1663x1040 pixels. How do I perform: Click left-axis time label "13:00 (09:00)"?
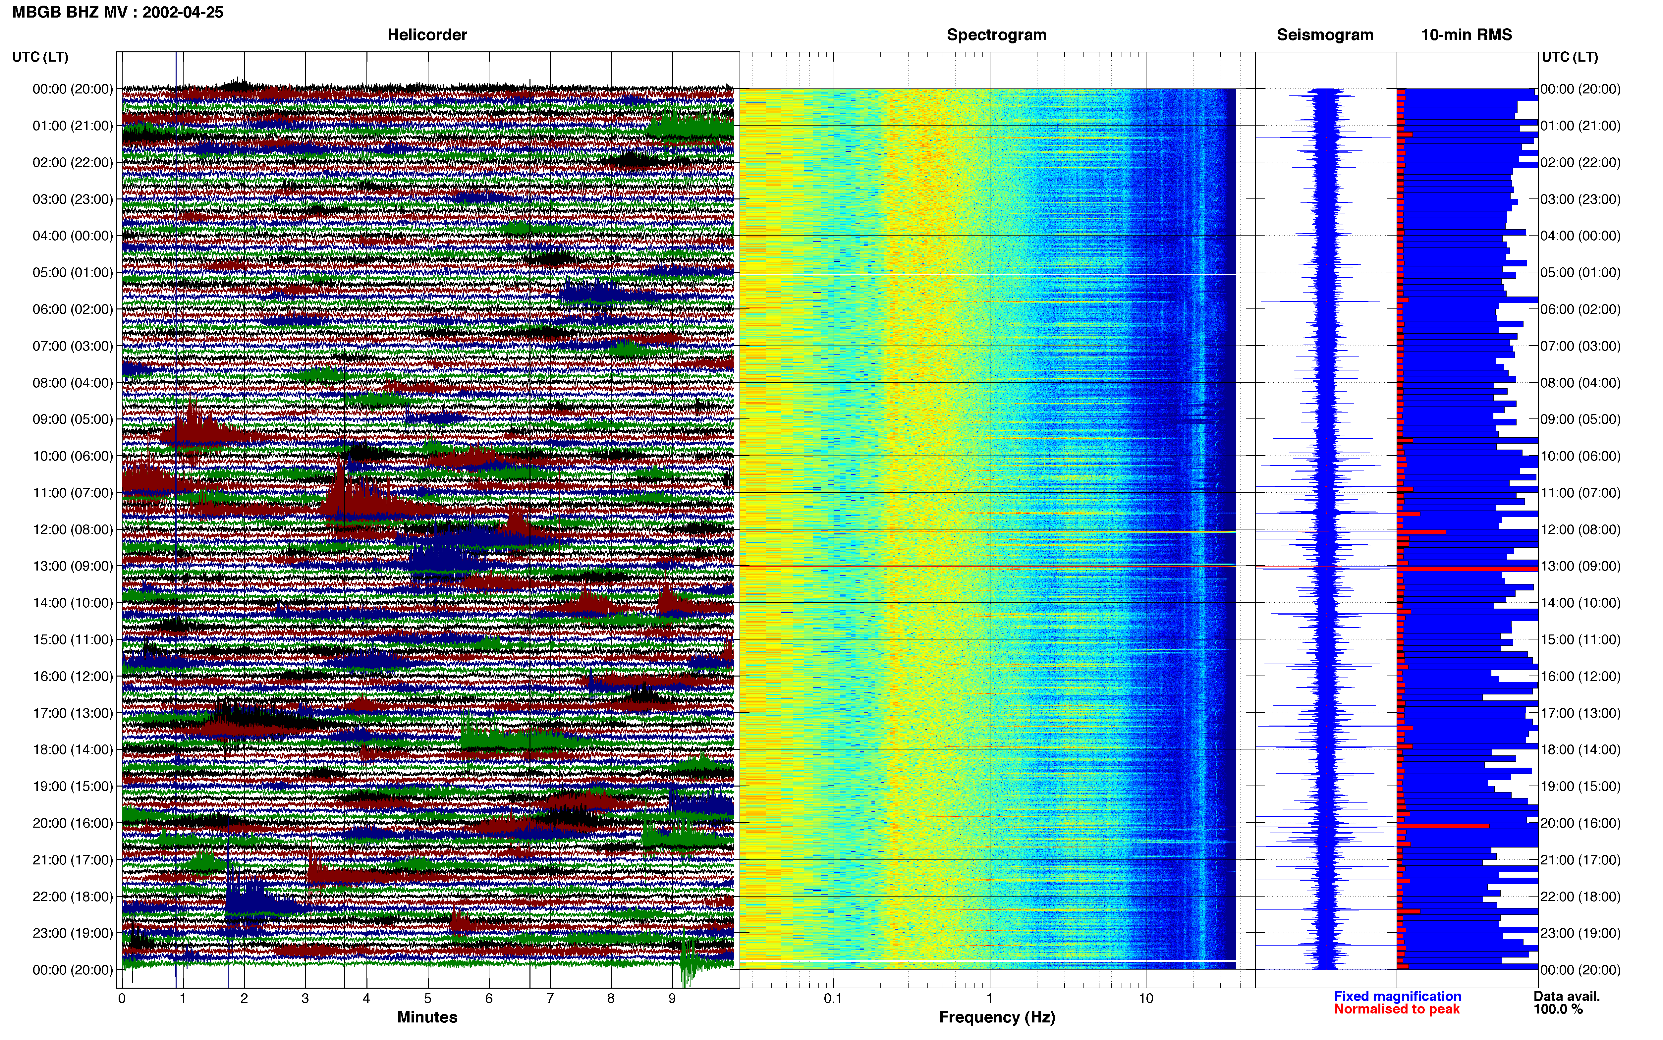point(73,566)
